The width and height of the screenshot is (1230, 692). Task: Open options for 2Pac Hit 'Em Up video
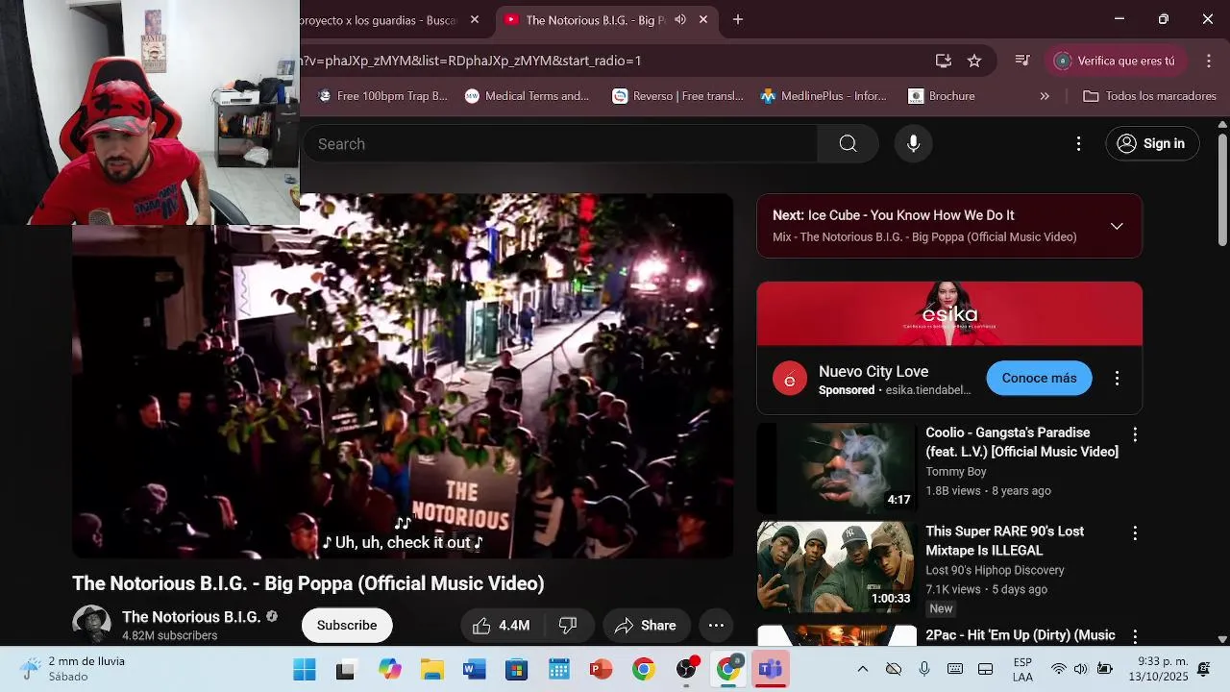(x=1135, y=636)
